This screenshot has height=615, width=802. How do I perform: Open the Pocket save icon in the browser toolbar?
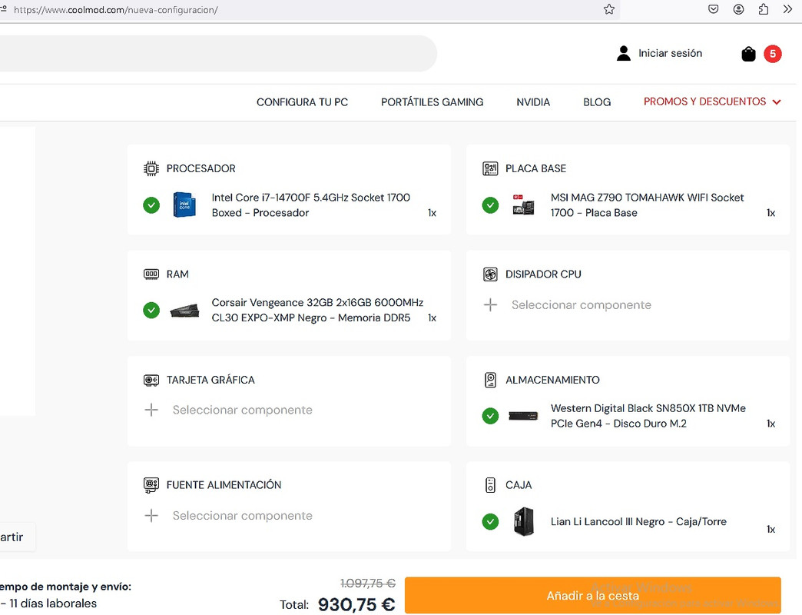713,9
